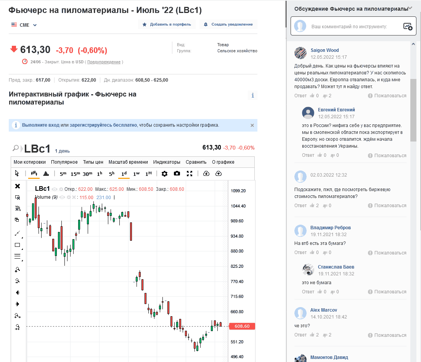Image resolution: width=421 pixels, height=362 pixels.
Task: Enter fullscreen chart mode
Action: (x=190, y=174)
